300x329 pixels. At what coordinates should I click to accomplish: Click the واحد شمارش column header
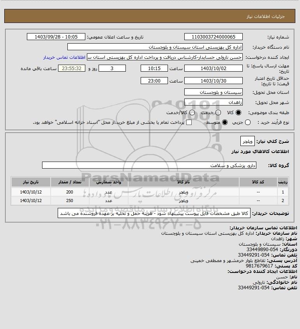109,182
